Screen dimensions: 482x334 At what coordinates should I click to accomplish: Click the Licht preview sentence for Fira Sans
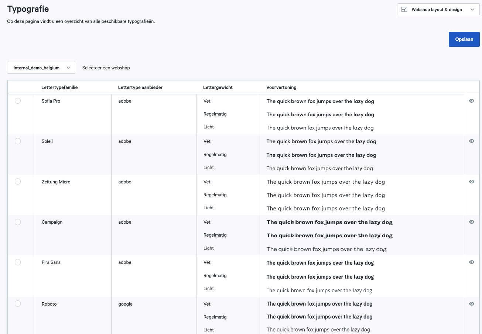coord(319,290)
